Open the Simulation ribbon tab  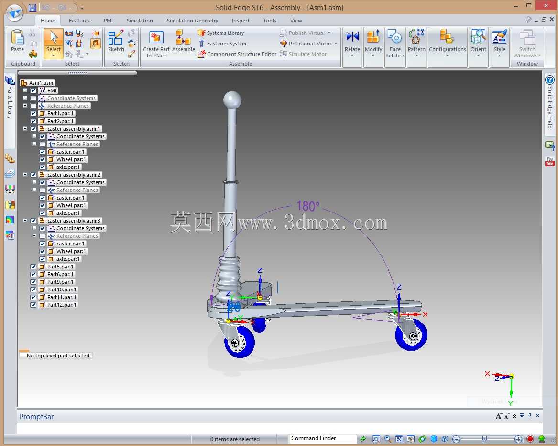tap(140, 21)
